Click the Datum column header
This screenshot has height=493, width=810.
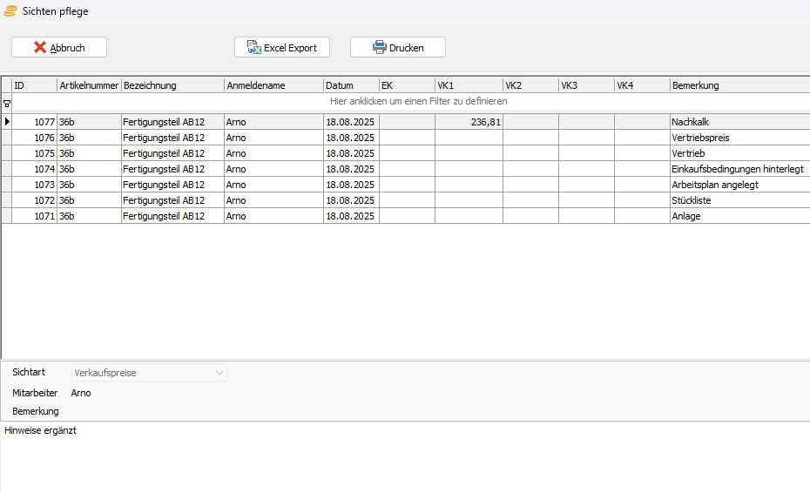(350, 85)
